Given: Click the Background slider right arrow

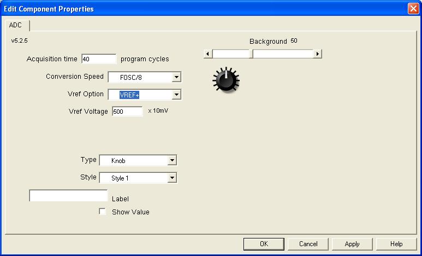Looking at the screenshot, I should [318, 54].
